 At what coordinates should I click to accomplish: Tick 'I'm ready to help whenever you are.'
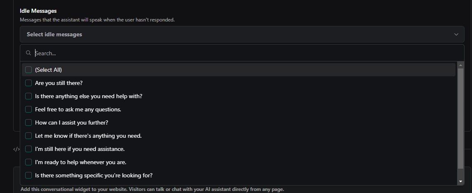pyautogui.click(x=28, y=162)
